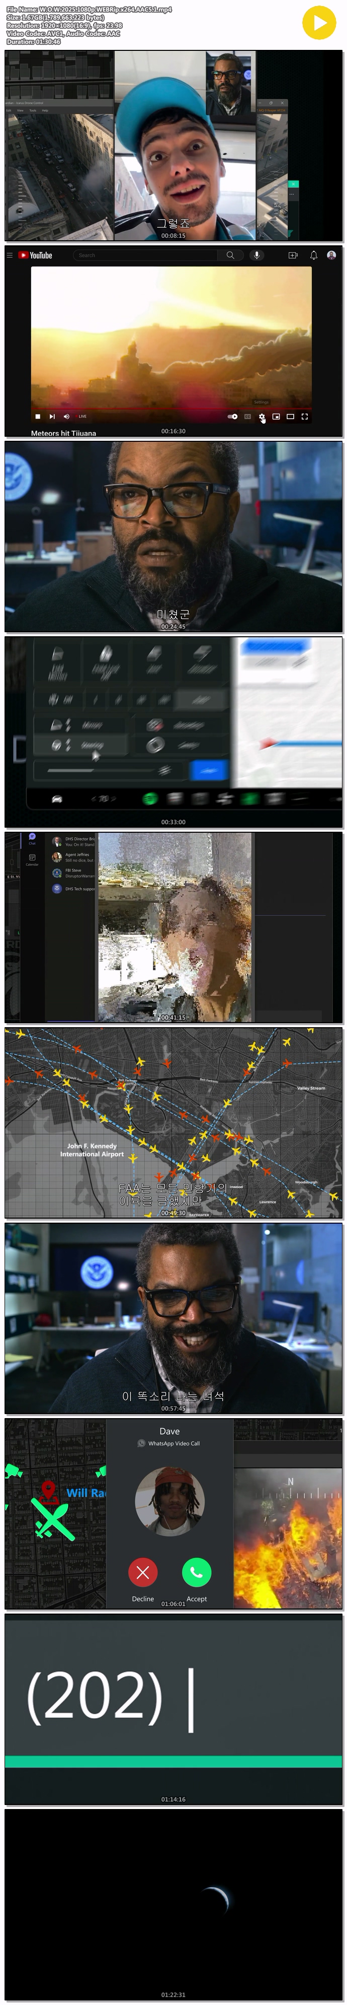The image size is (347, 2005).
Task: Open the glitched video call thumbnail at 00:41:15
Action: click(x=173, y=927)
